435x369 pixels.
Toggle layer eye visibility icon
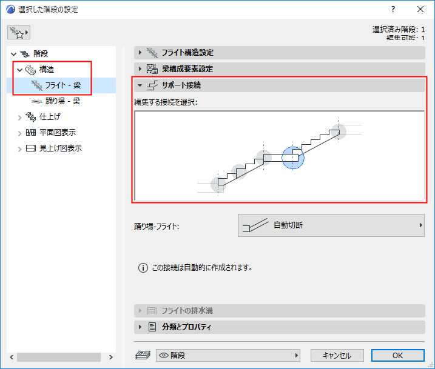tap(164, 356)
